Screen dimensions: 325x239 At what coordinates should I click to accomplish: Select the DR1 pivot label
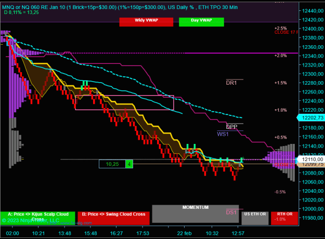point(231,83)
